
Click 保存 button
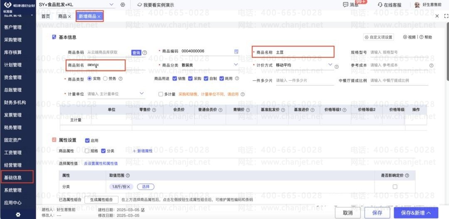click(377, 213)
